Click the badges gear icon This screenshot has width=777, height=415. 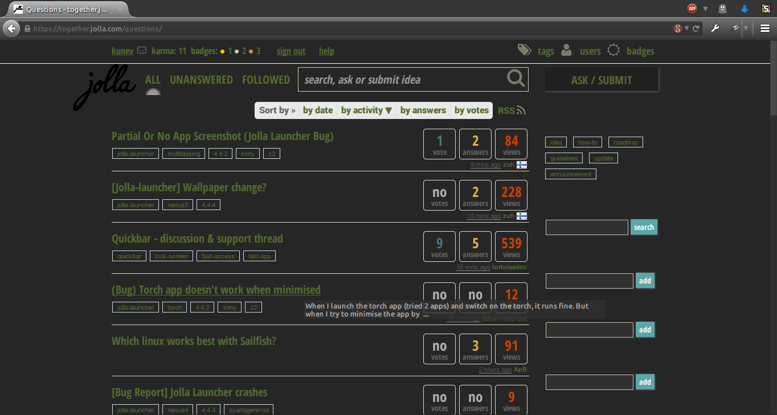coord(614,50)
